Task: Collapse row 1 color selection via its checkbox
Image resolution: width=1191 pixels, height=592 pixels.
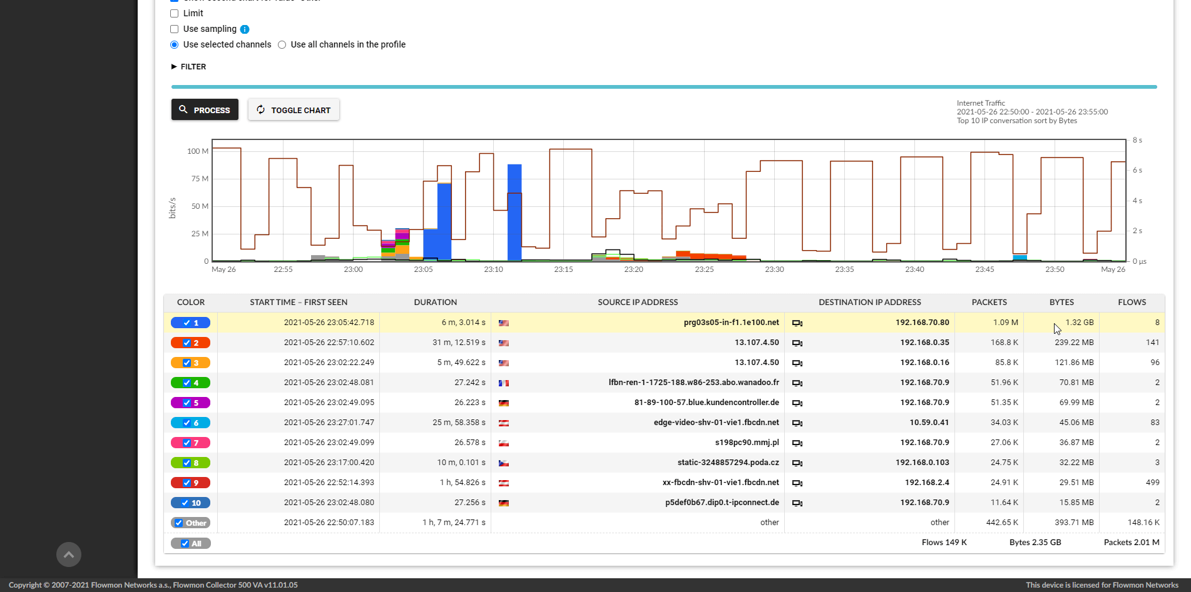Action: (186, 323)
